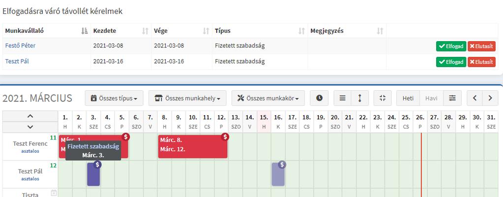Viewport: 503px width, 197px height.
Task: Click the 20. SZO day column header
Action: pyautogui.click(x=335, y=122)
